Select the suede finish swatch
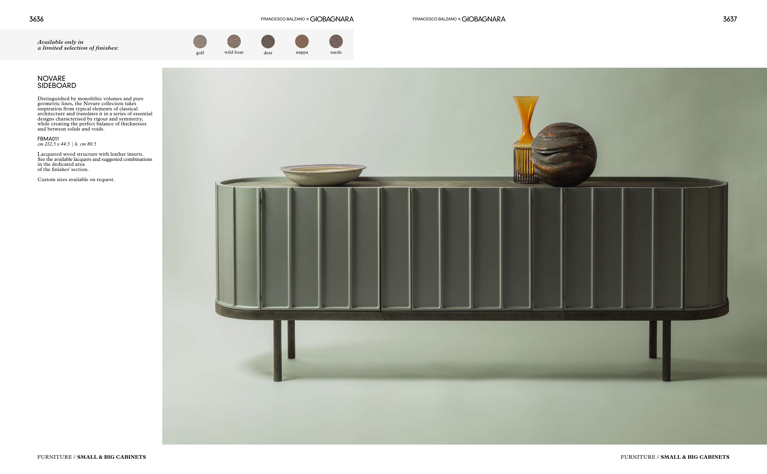The image size is (767, 474). tap(336, 41)
